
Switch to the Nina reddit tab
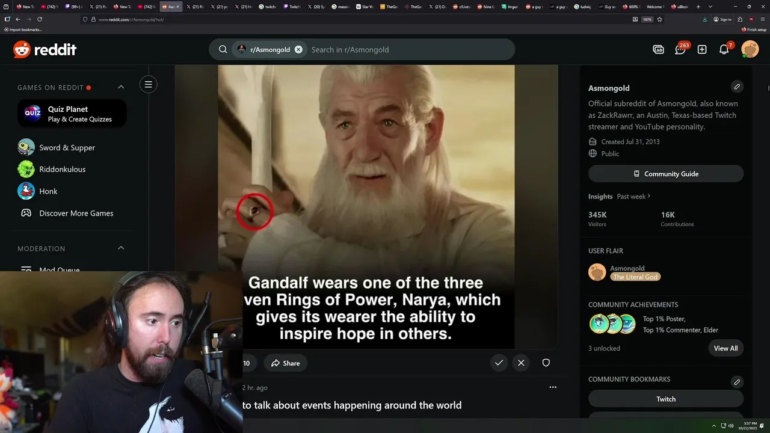click(485, 7)
